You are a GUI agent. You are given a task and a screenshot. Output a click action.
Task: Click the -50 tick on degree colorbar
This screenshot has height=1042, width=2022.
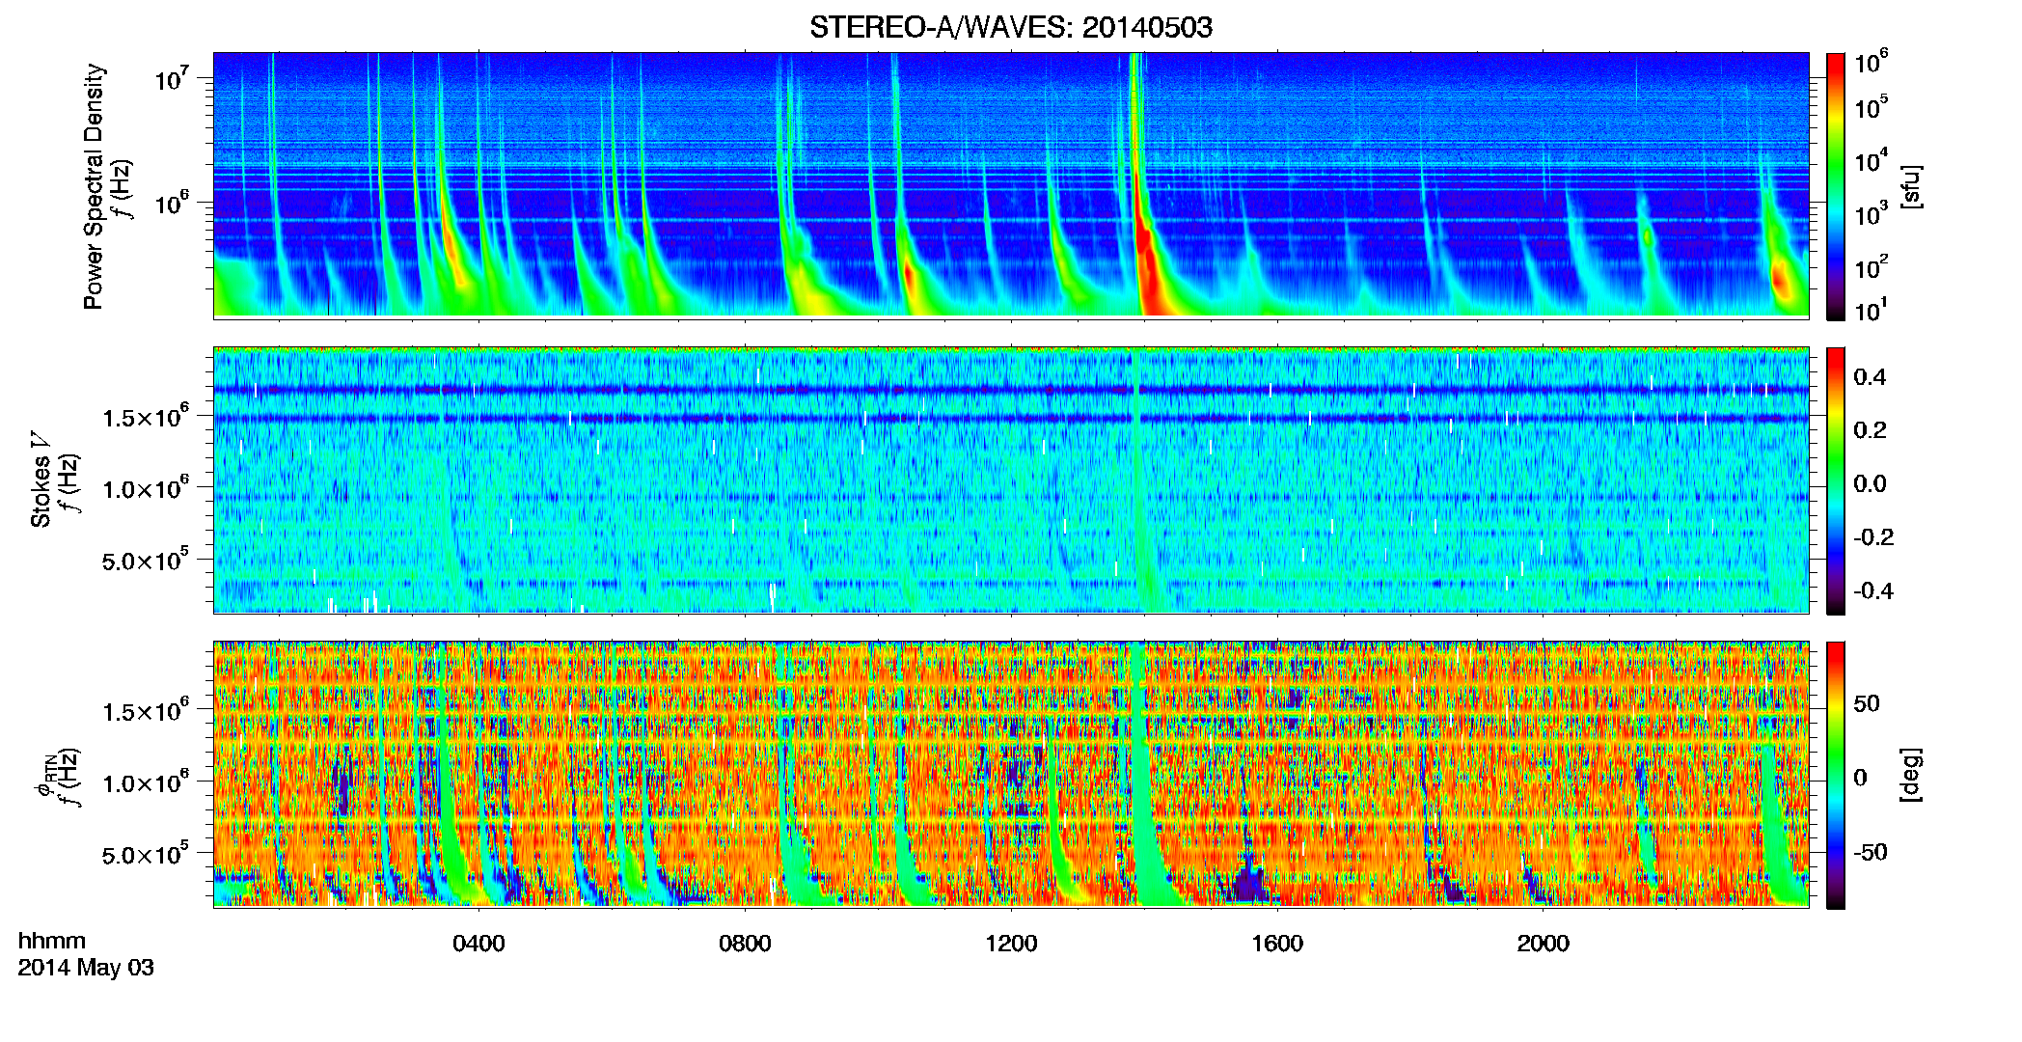[x=1871, y=852]
